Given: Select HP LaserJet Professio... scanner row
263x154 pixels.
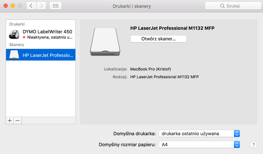Looking at the screenshot, I should pos(41,55).
